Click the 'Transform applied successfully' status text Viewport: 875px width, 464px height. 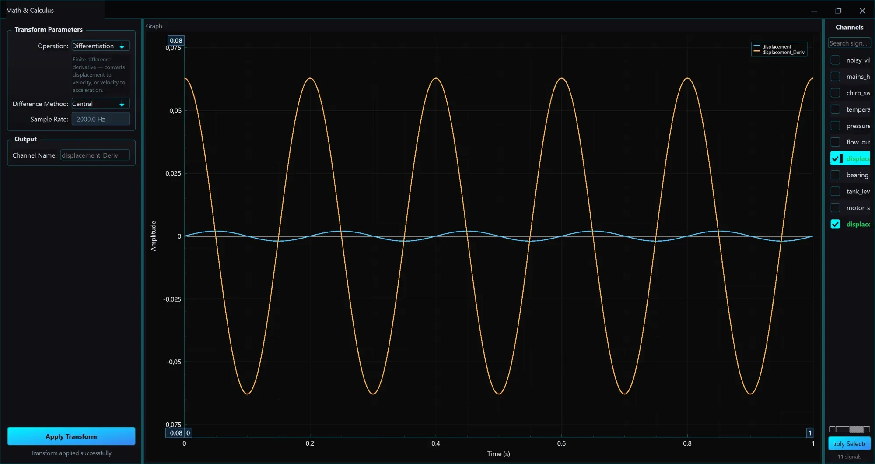coord(71,453)
